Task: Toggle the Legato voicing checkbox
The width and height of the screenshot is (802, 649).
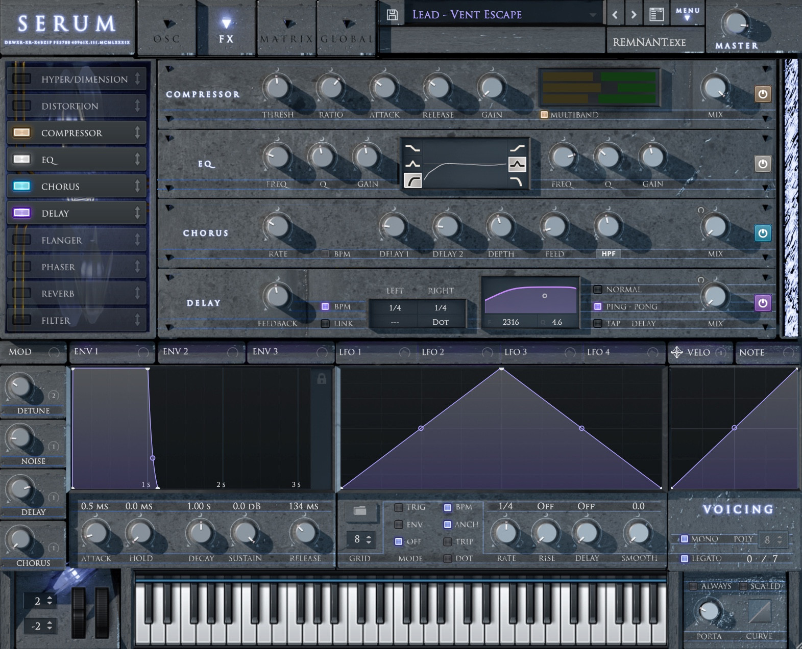Action: click(x=685, y=558)
